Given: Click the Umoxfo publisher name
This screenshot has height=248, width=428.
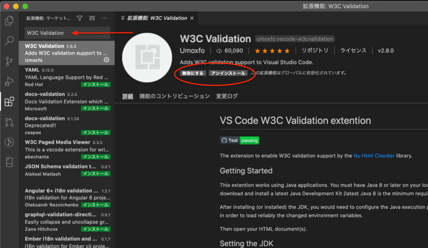Looking at the screenshot, I should click(192, 50).
